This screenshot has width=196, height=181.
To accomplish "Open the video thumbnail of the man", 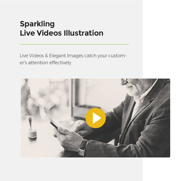I will (95, 118).
